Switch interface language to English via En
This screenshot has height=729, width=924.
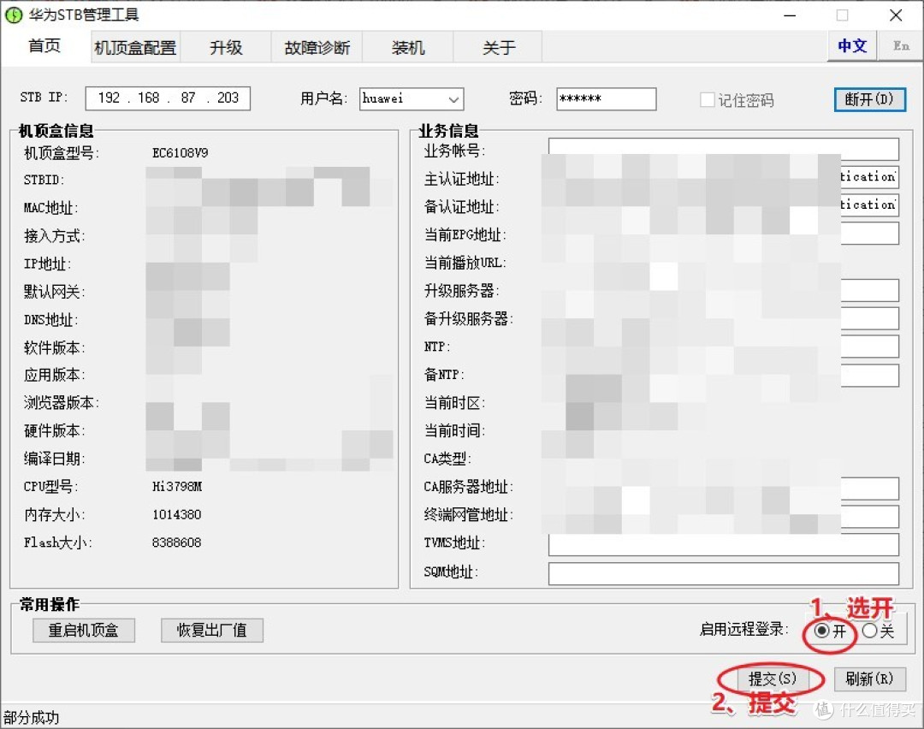(x=901, y=47)
